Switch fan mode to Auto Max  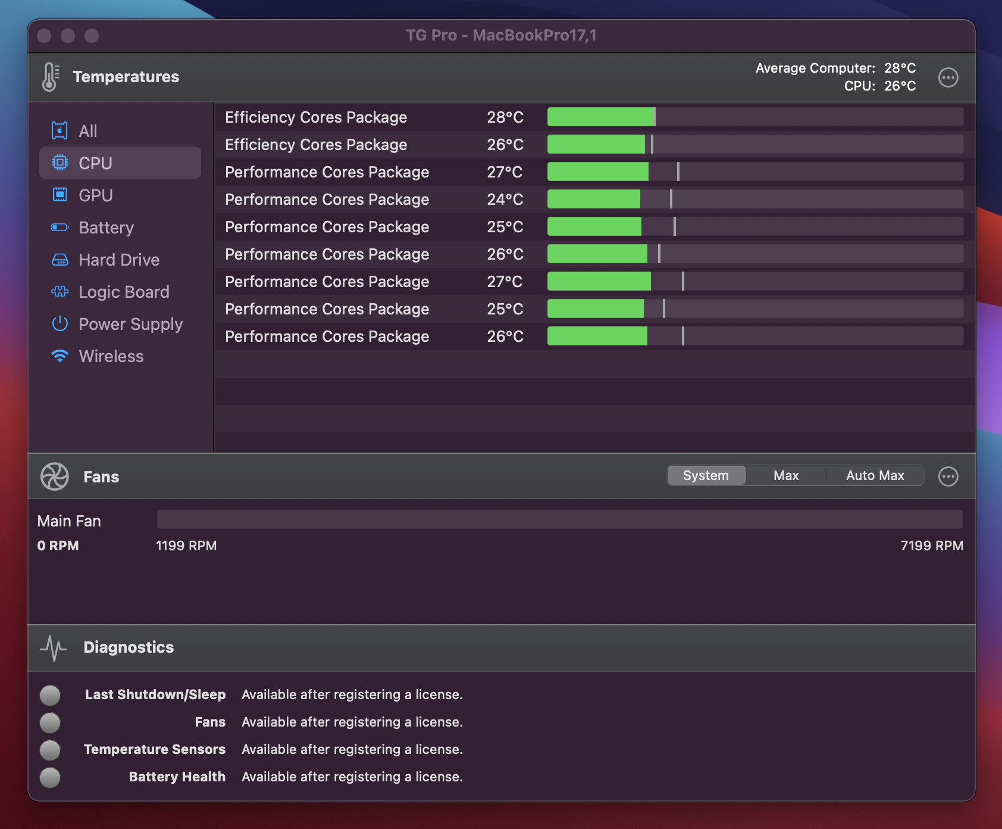pos(875,475)
